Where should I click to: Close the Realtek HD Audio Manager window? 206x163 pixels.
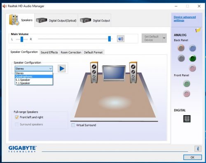click(199, 6)
